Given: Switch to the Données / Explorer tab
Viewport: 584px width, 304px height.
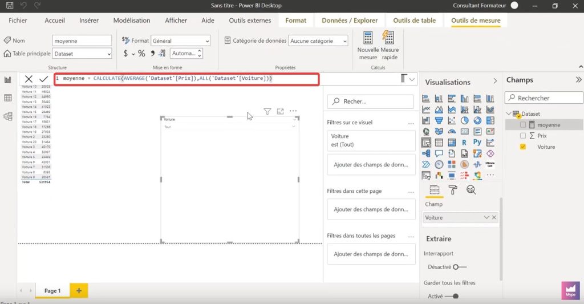Looking at the screenshot, I should [x=350, y=21].
